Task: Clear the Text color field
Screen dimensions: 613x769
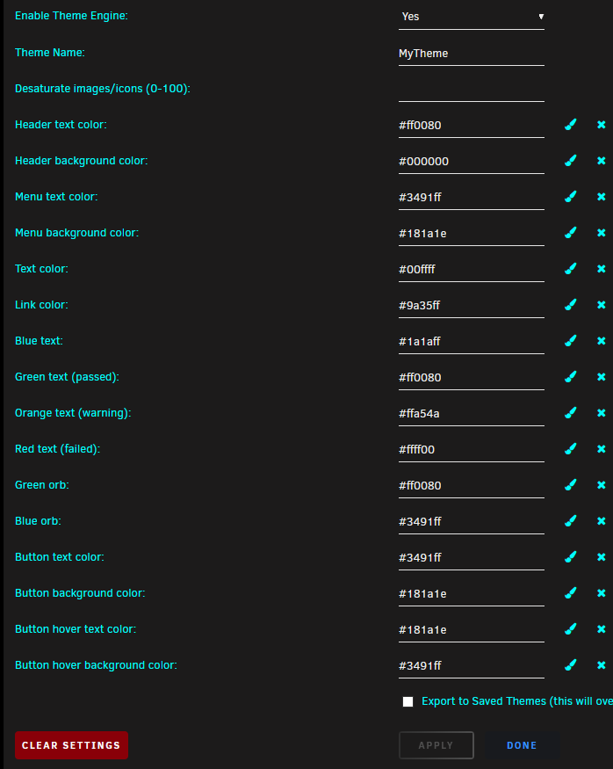Action: [602, 269]
